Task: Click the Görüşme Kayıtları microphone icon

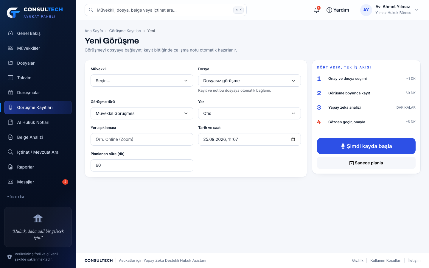Action: tap(10, 107)
